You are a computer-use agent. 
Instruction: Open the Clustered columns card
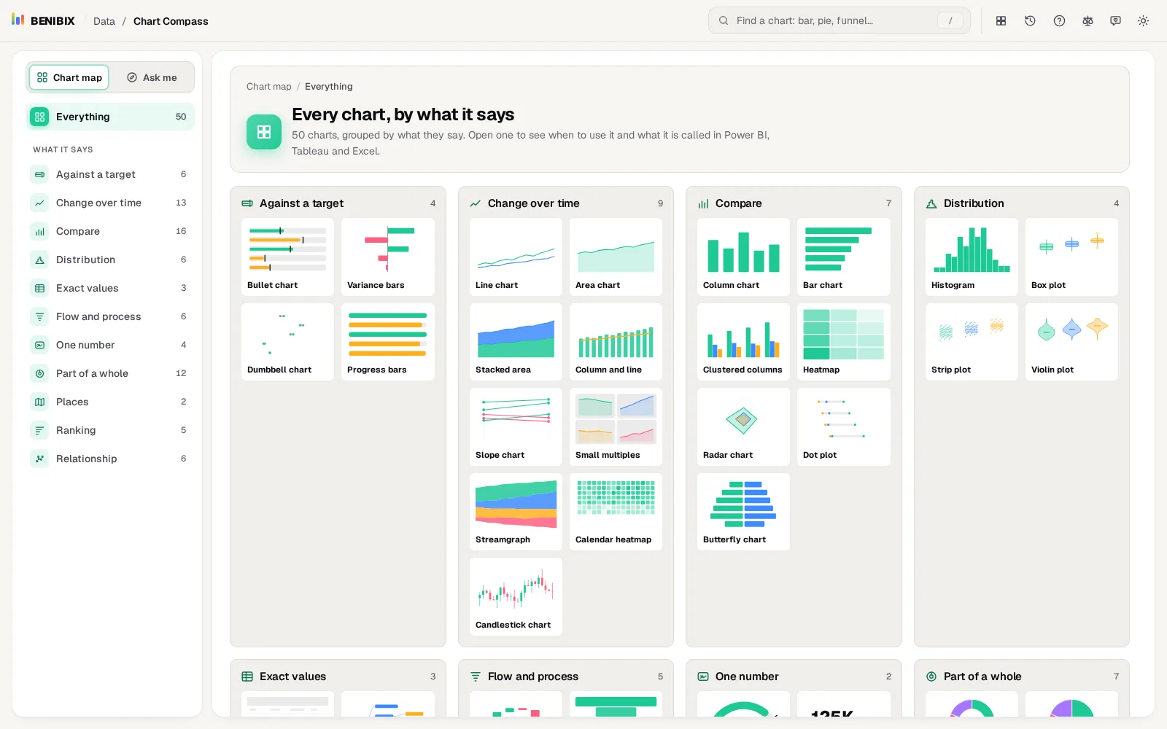click(743, 342)
